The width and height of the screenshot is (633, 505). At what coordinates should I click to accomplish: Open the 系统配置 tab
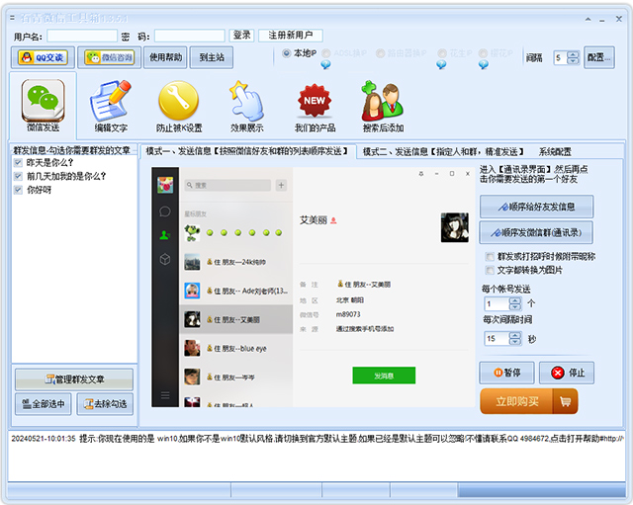555,151
